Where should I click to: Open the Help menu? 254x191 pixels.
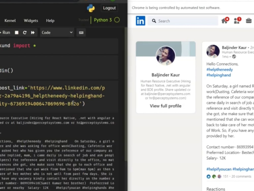50,20
